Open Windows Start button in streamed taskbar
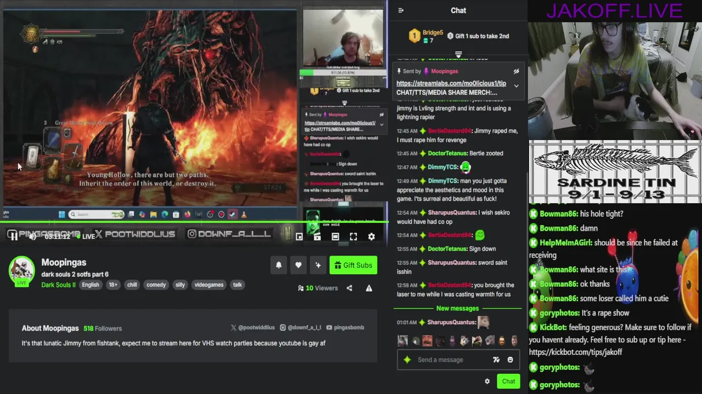The image size is (702, 394). (61, 215)
